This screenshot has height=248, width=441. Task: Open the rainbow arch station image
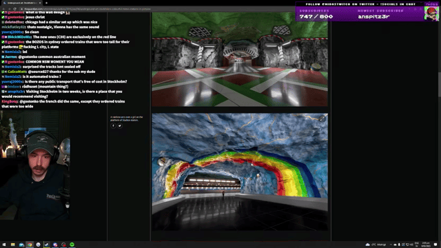click(x=240, y=172)
